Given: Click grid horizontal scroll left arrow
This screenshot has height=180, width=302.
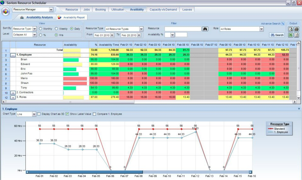Looking at the screenshot, I should [3, 102].
